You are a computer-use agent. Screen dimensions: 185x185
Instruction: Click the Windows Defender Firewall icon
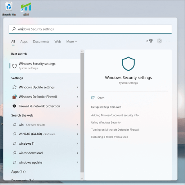[14, 97]
